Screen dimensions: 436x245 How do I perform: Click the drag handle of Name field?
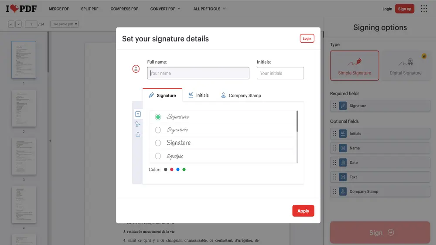click(334, 148)
